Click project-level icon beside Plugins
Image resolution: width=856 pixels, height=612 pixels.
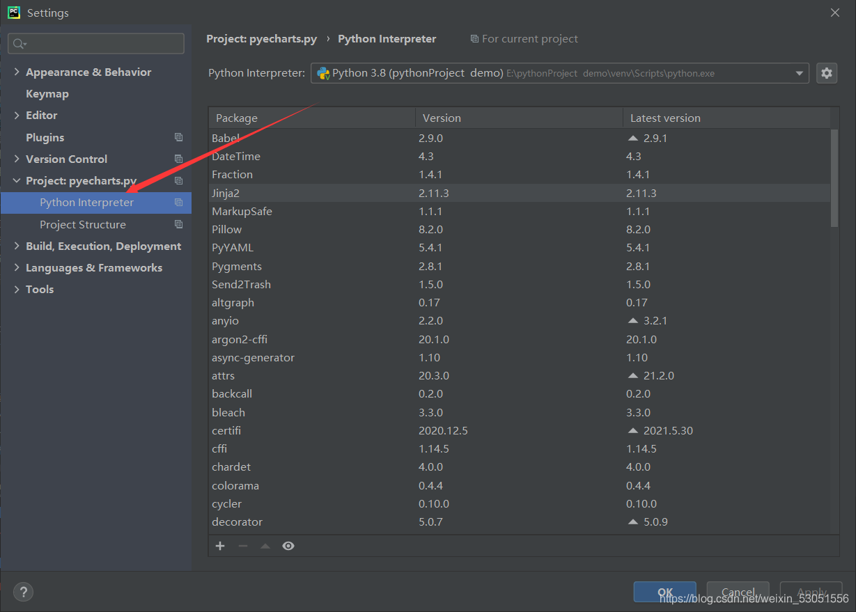178,137
